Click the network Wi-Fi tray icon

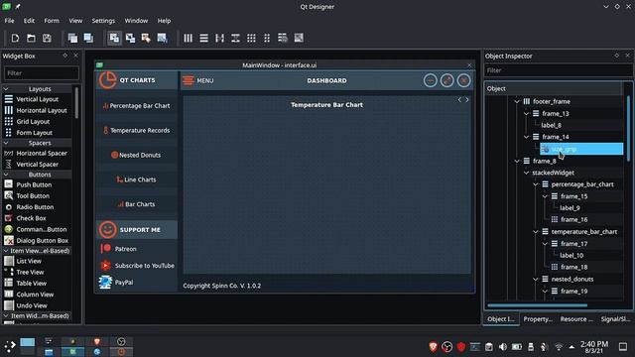coord(559,347)
